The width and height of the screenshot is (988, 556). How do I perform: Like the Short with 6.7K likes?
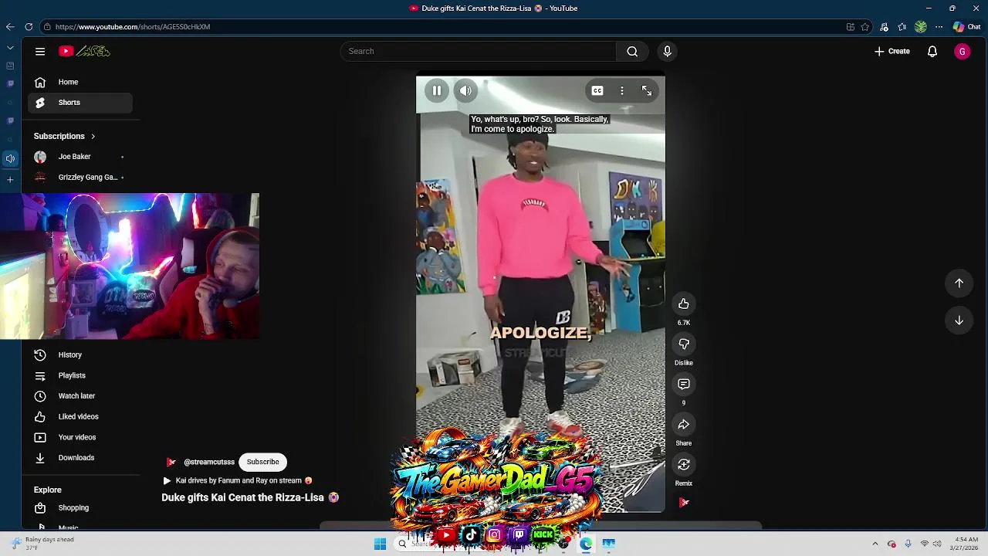pos(684,304)
